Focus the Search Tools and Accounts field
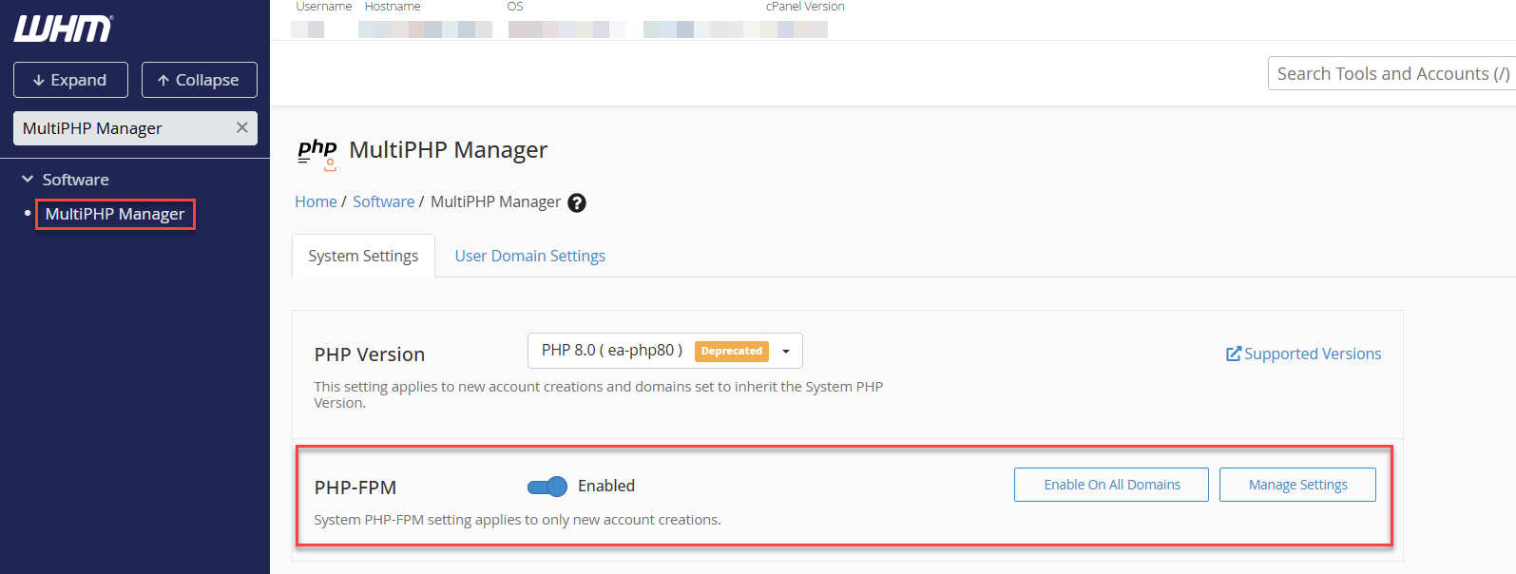Image resolution: width=1516 pixels, height=574 pixels. pos(1391,73)
